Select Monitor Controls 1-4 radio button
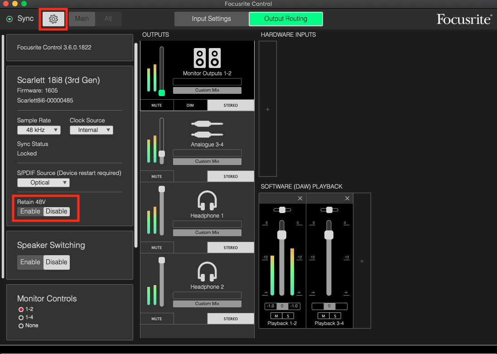The image size is (497, 354). tap(21, 318)
